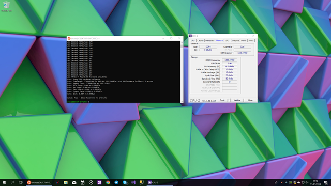Click the memory Size field

pos(208,50)
